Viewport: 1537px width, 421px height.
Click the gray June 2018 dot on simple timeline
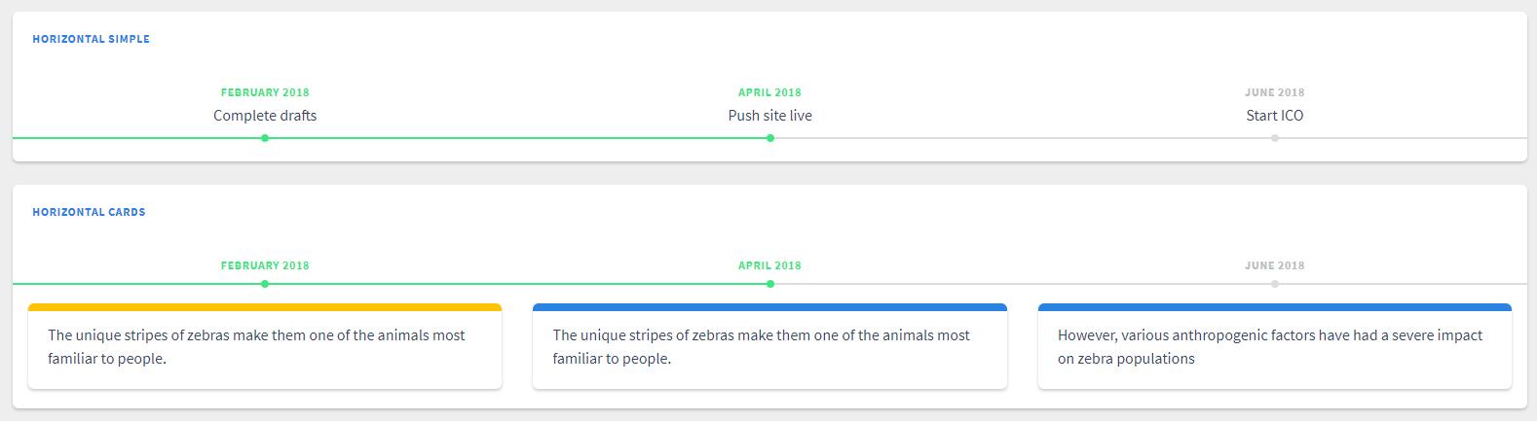pyautogui.click(x=1274, y=138)
